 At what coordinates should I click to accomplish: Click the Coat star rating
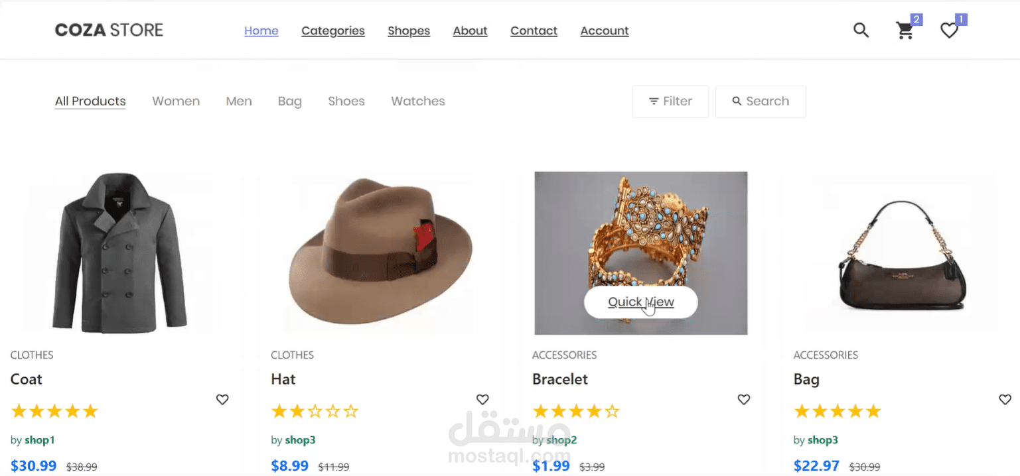click(x=54, y=412)
